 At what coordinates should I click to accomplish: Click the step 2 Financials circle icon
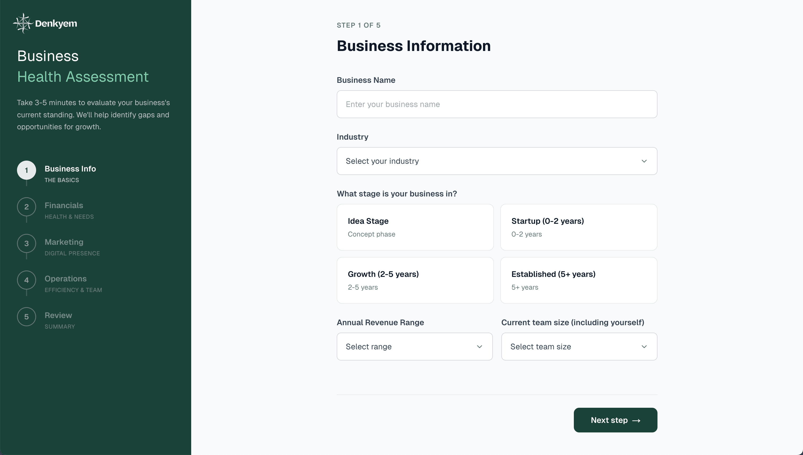27,207
